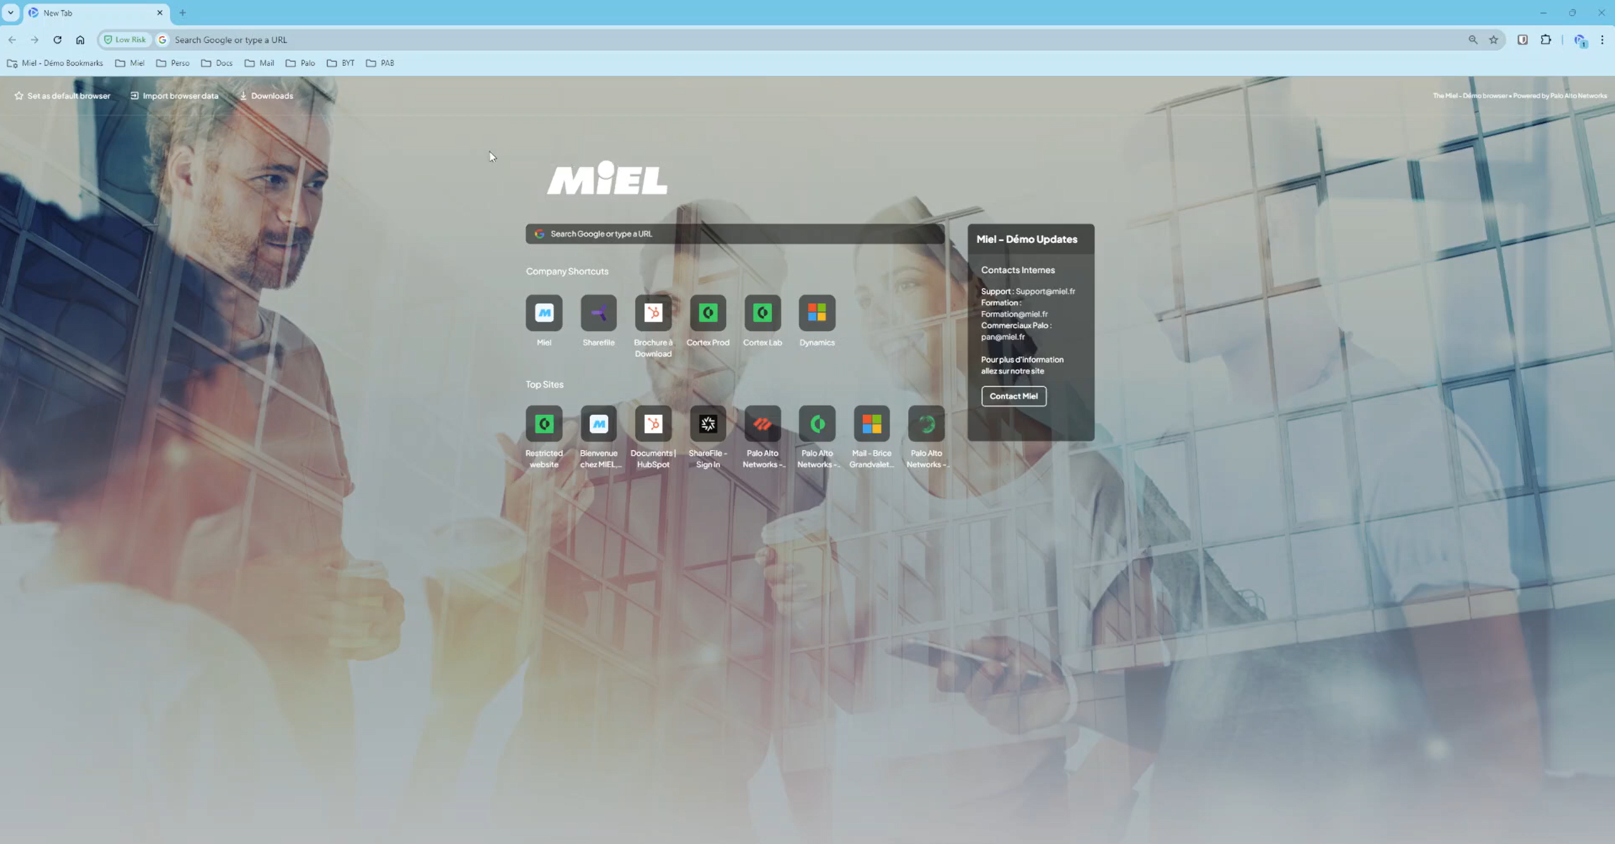Open the Docs bookmarks folder
This screenshot has height=844, width=1615.
pyautogui.click(x=216, y=63)
